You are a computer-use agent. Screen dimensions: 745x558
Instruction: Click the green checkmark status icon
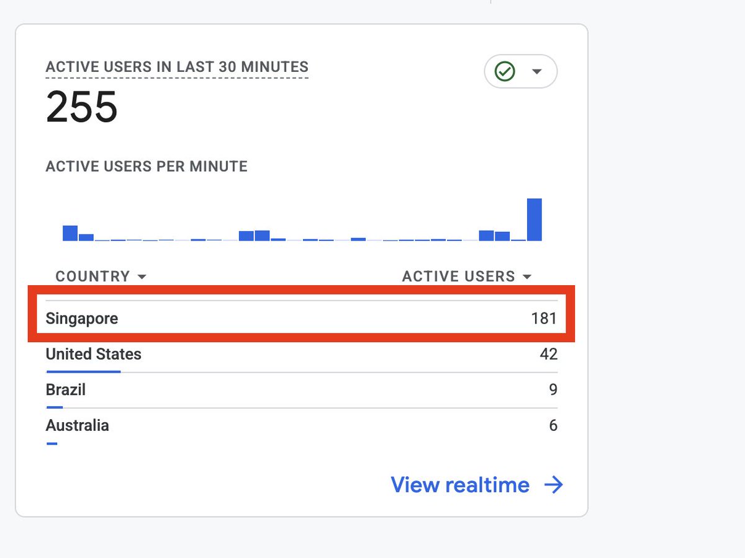(x=505, y=72)
